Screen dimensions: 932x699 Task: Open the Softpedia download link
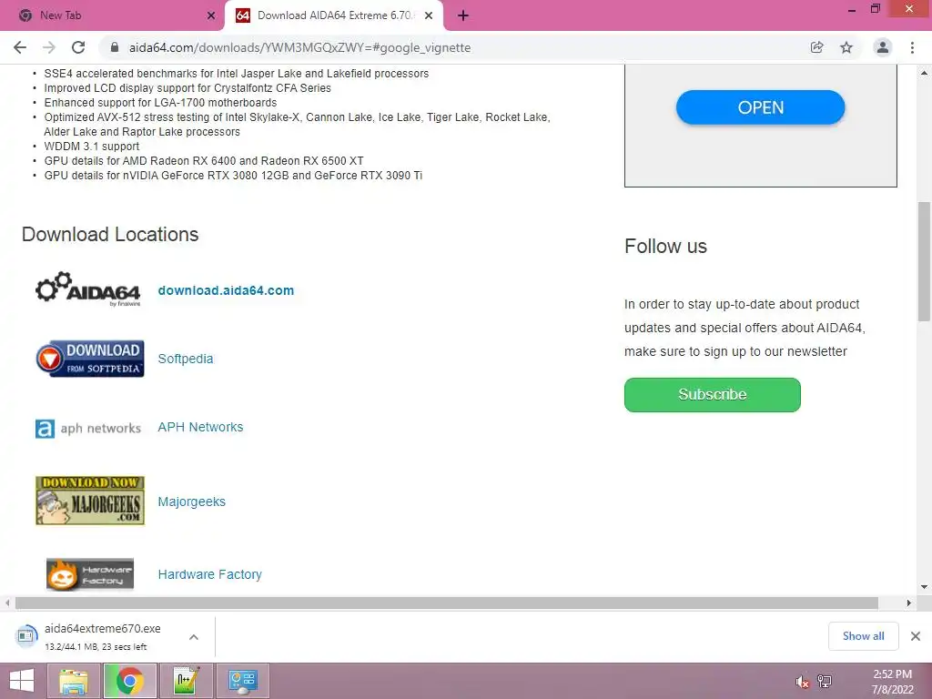point(186,359)
